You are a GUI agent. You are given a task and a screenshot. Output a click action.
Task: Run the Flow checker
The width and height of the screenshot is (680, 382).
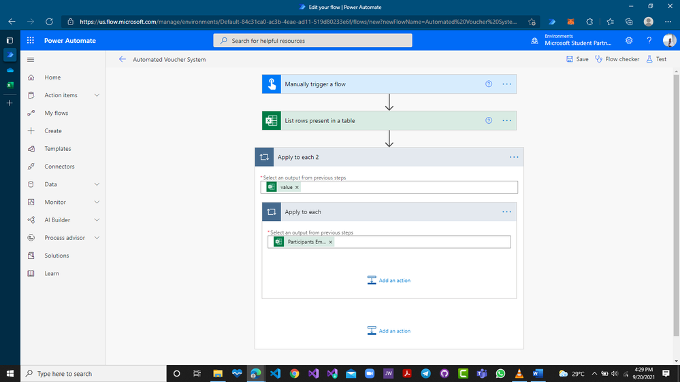(617, 59)
